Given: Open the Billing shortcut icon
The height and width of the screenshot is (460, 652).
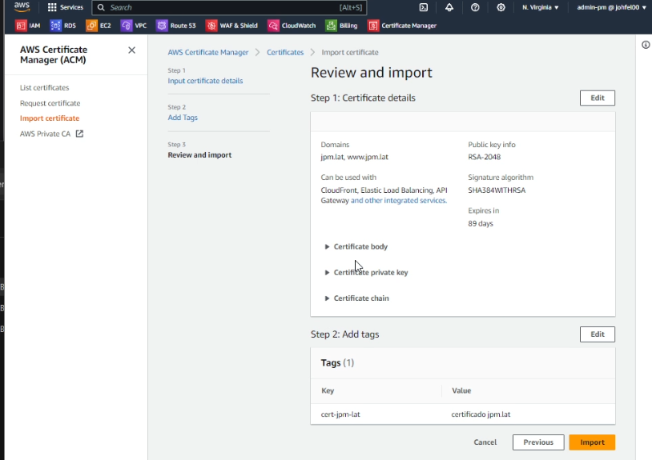Looking at the screenshot, I should (331, 26).
